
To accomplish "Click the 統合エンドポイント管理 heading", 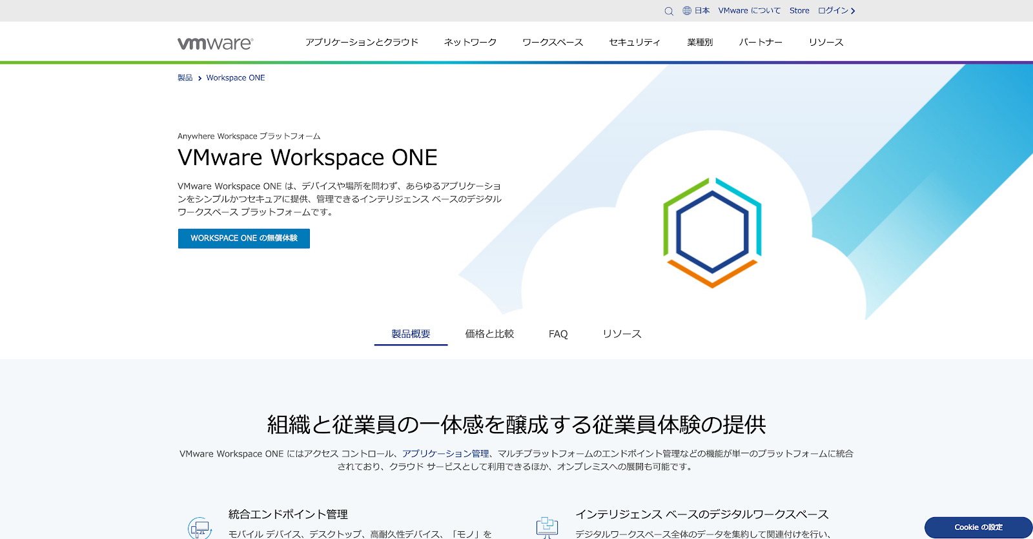I will 288,514.
